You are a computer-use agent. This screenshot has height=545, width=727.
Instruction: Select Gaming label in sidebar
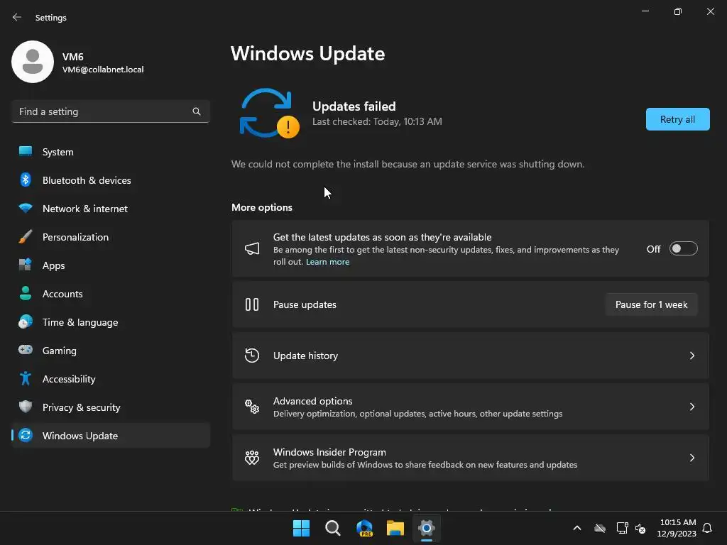pyautogui.click(x=60, y=351)
